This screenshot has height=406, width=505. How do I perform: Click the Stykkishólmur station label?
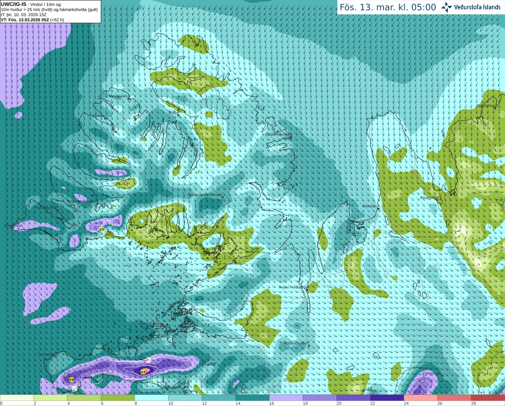pos(151,323)
